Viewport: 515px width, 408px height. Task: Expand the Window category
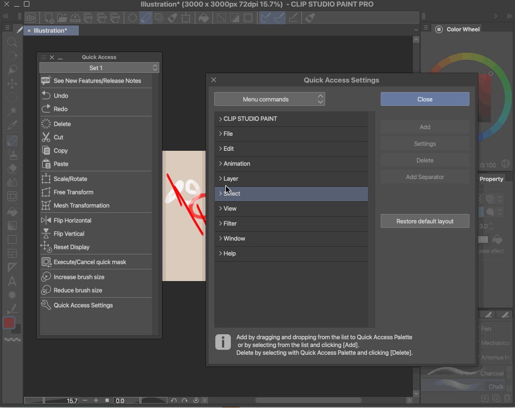[291, 238]
